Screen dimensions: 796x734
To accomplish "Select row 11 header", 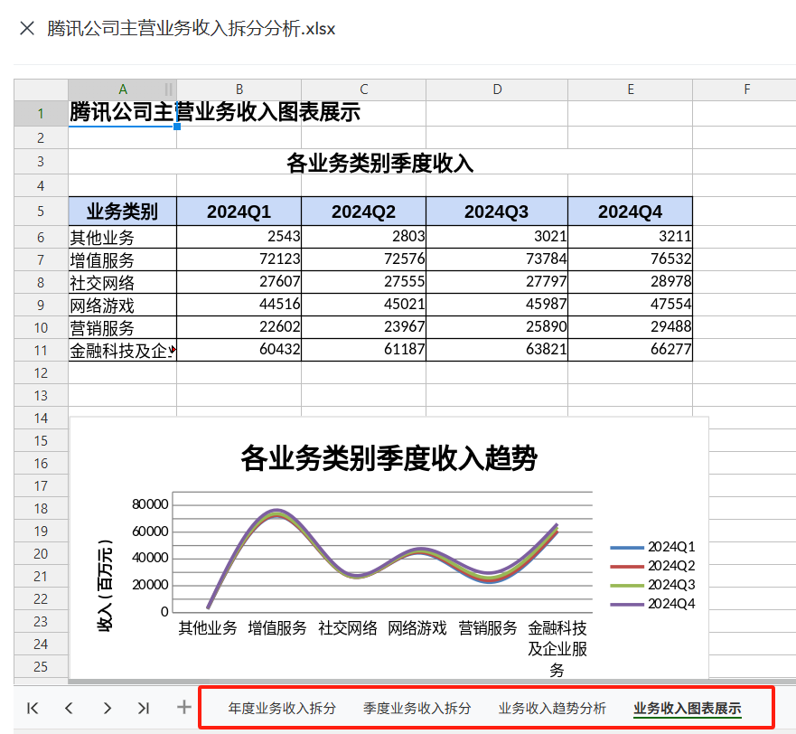I will coord(42,351).
